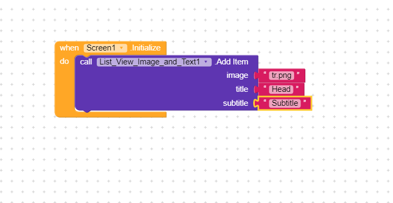Click the 'when' keyword on event block
This screenshot has height=203, width=393.
coord(69,48)
